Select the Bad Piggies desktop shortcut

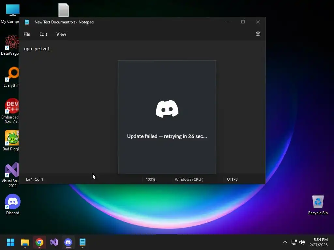11,141
